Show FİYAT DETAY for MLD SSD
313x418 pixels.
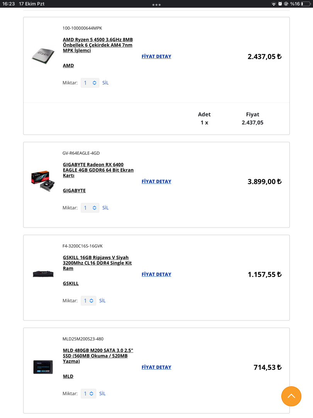(x=156, y=367)
